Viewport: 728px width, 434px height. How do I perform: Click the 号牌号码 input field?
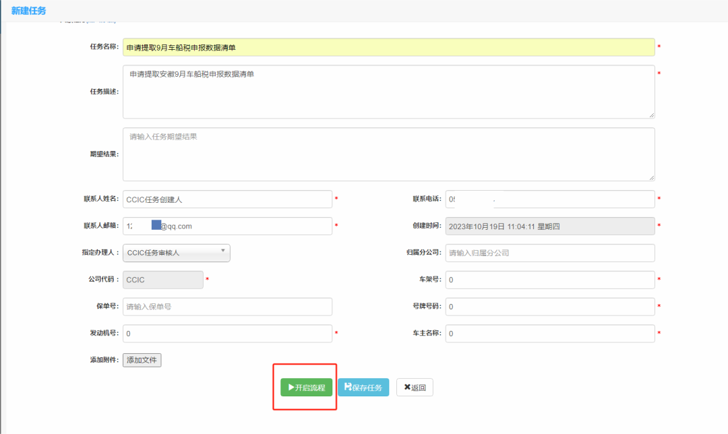[x=549, y=307]
